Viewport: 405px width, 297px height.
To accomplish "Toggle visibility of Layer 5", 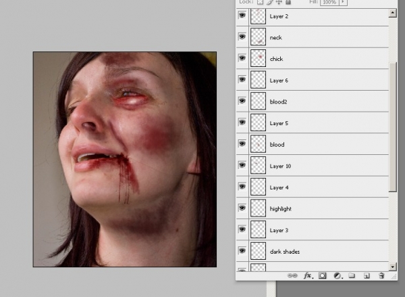I will [x=242, y=122].
